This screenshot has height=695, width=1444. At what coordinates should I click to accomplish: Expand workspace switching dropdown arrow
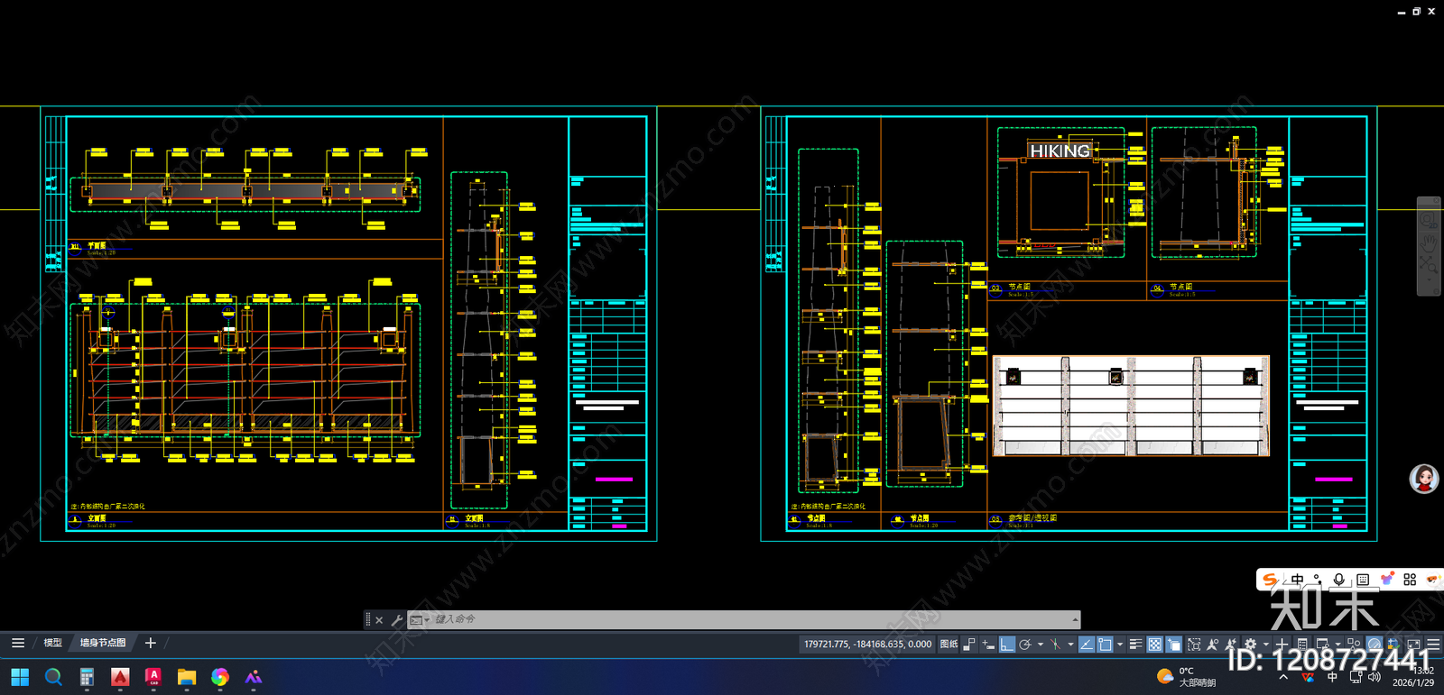[x=1266, y=644]
